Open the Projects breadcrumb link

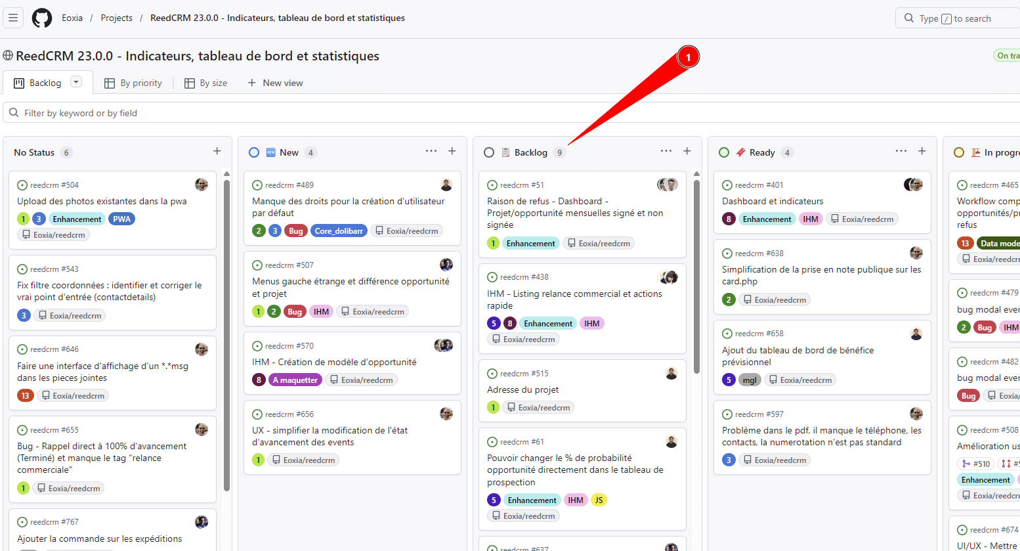(x=116, y=18)
